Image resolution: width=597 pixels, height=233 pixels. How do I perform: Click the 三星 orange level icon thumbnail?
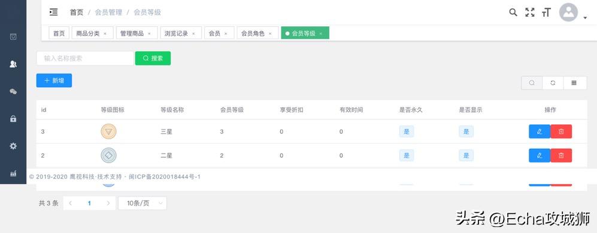(108, 131)
